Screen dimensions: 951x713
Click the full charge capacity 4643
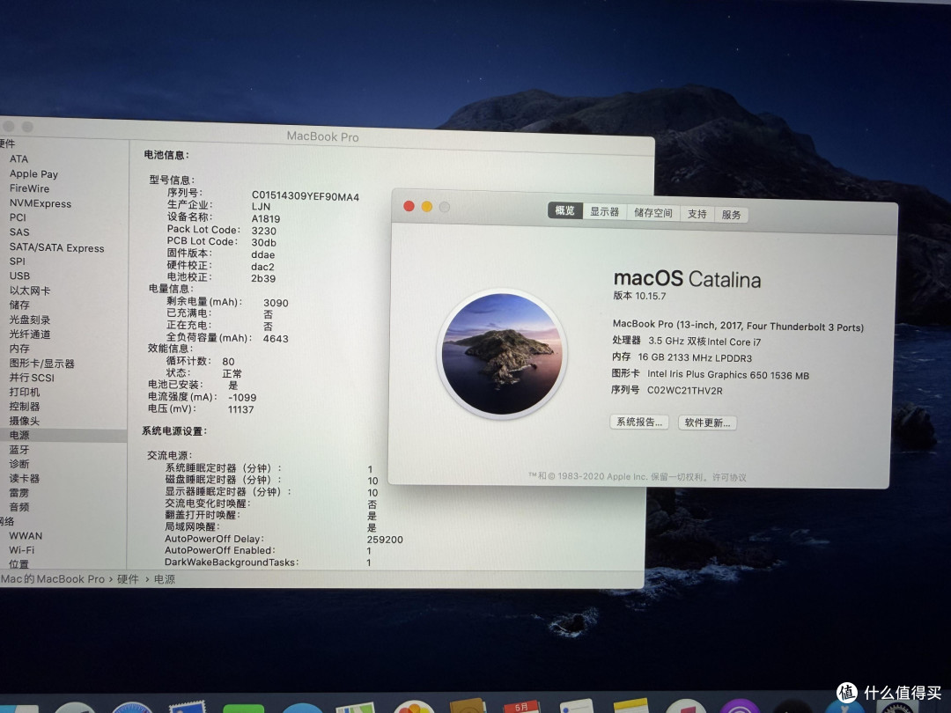(276, 339)
